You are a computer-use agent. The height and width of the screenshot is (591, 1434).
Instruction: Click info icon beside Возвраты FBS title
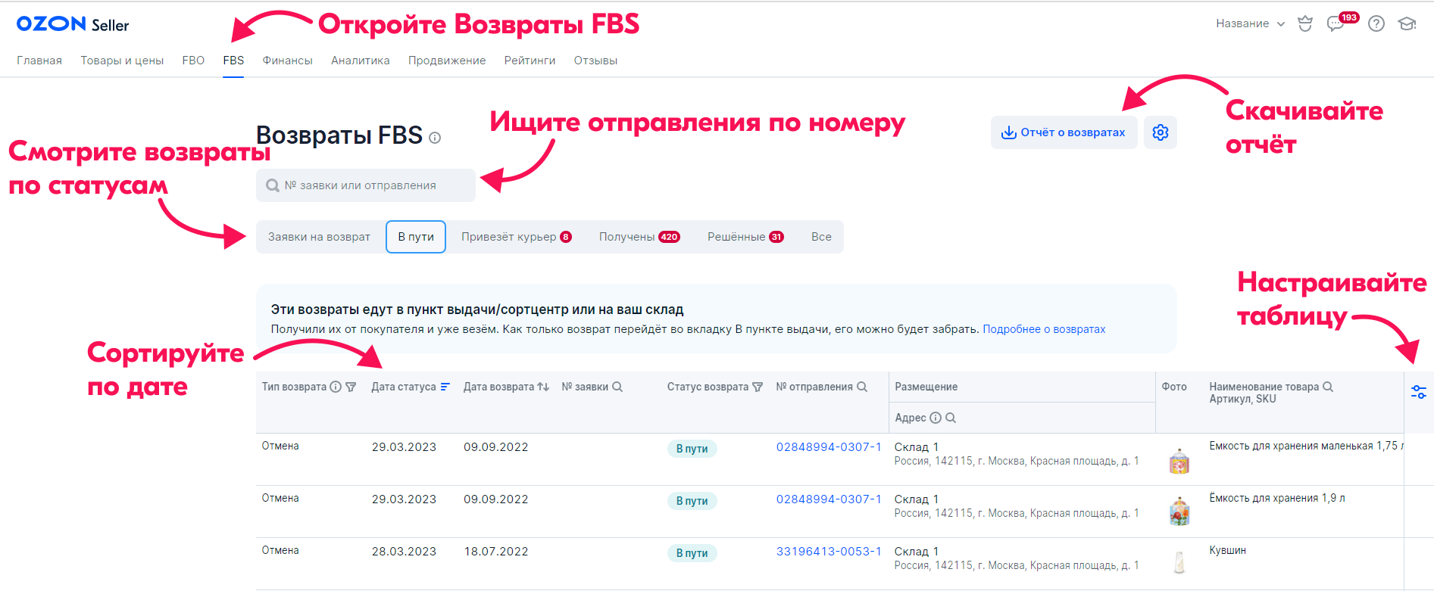click(x=435, y=138)
